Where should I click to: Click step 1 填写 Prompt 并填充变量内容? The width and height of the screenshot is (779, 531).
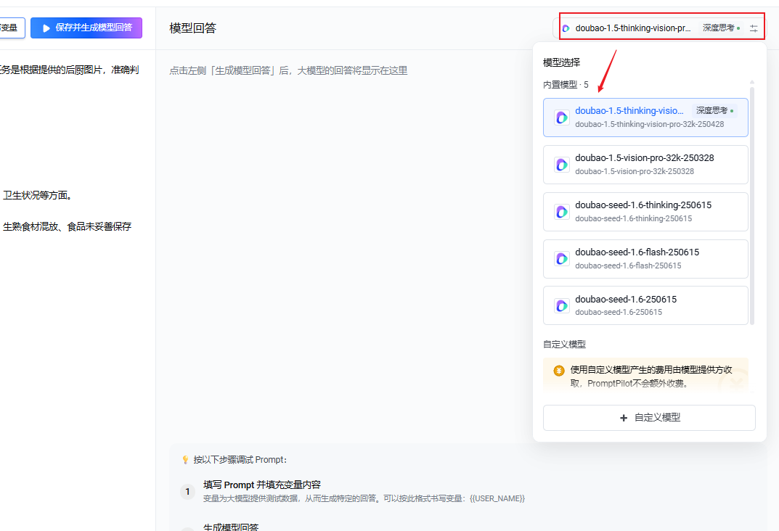coord(262,485)
